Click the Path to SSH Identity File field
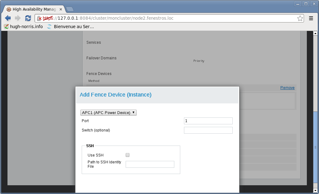 click(x=150, y=164)
